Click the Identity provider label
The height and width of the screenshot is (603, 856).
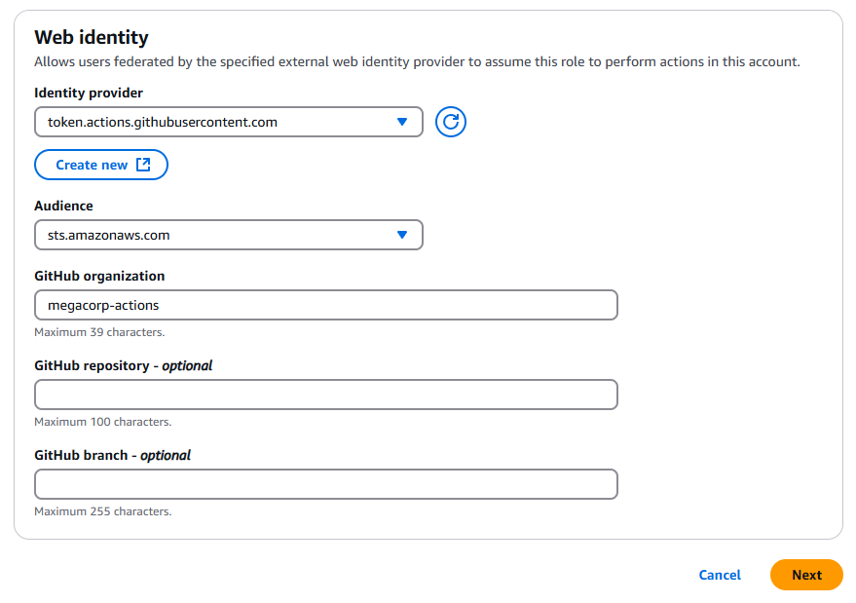pyautogui.click(x=89, y=93)
